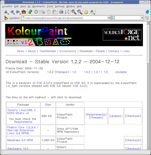Click the "Dries APT/YUM RPM Repository" vendor cell

click(70, 130)
